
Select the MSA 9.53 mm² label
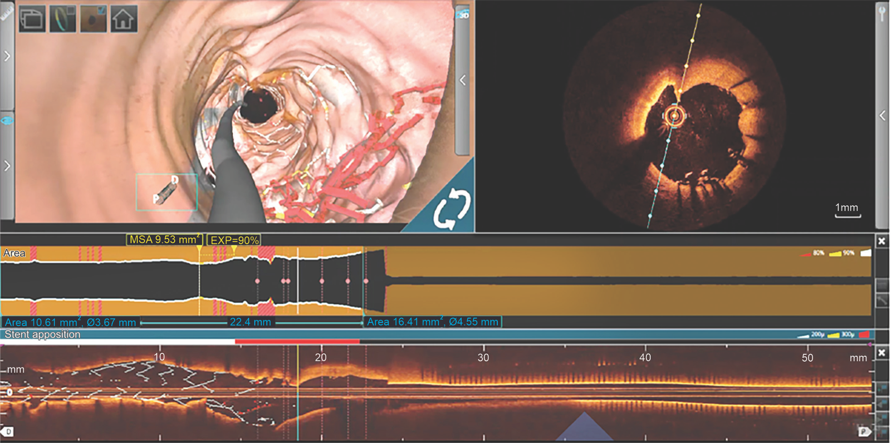pyautogui.click(x=164, y=240)
